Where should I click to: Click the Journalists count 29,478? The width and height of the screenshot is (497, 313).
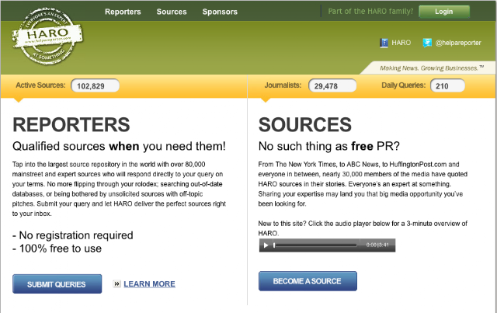(x=332, y=86)
